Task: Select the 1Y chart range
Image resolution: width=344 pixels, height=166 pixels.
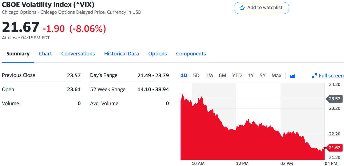Action: pyautogui.click(x=250, y=75)
